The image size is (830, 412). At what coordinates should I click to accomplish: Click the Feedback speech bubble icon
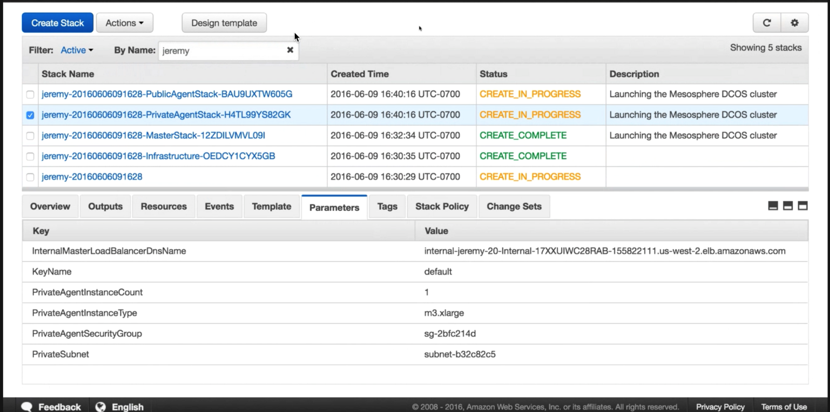point(27,407)
